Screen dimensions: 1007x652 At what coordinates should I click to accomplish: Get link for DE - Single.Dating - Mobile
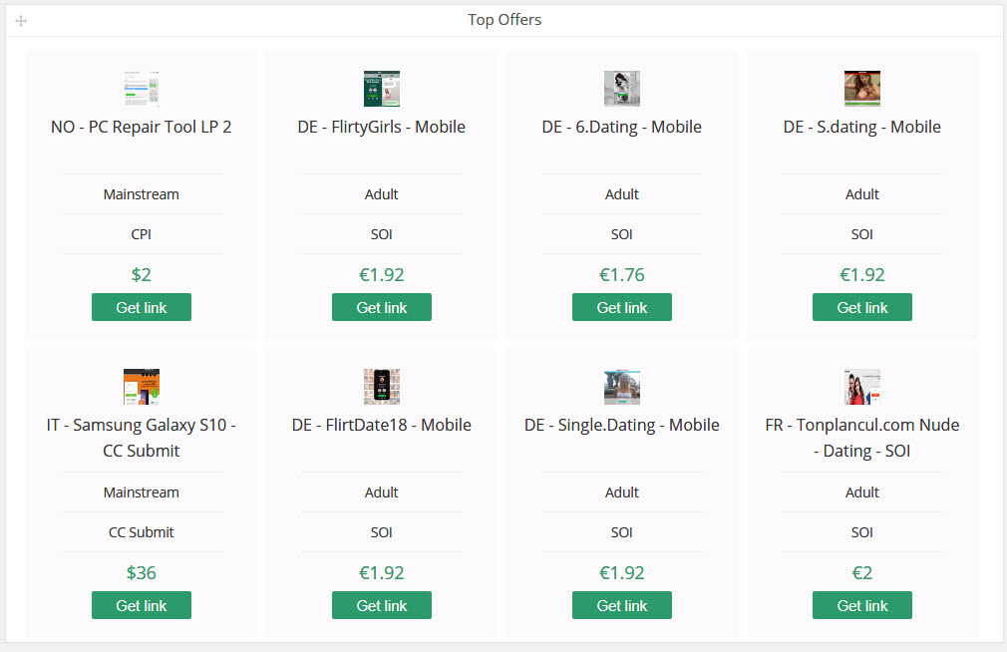coord(622,605)
